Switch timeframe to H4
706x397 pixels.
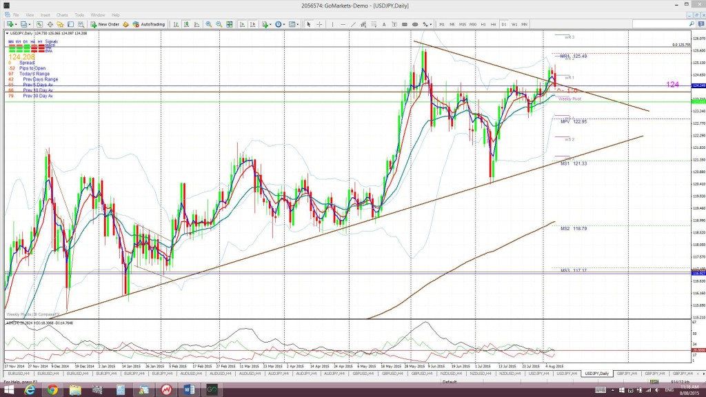pos(494,24)
